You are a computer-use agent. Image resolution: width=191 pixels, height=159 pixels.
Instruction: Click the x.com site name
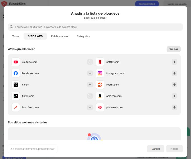25,85
